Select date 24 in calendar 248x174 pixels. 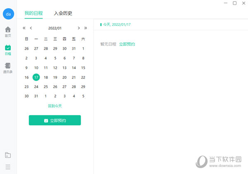[x=36, y=87]
